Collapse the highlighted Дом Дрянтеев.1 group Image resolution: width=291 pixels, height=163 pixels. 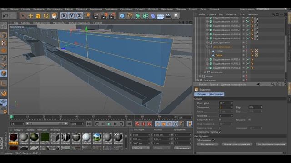207,47
